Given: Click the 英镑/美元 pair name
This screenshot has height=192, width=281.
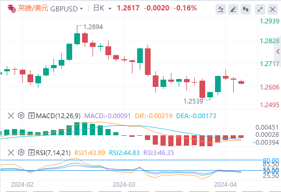Looking at the screenshot, I should (x=33, y=8).
